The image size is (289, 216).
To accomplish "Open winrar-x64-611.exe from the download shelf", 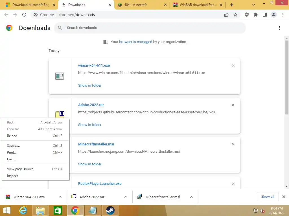I will [29, 197].
